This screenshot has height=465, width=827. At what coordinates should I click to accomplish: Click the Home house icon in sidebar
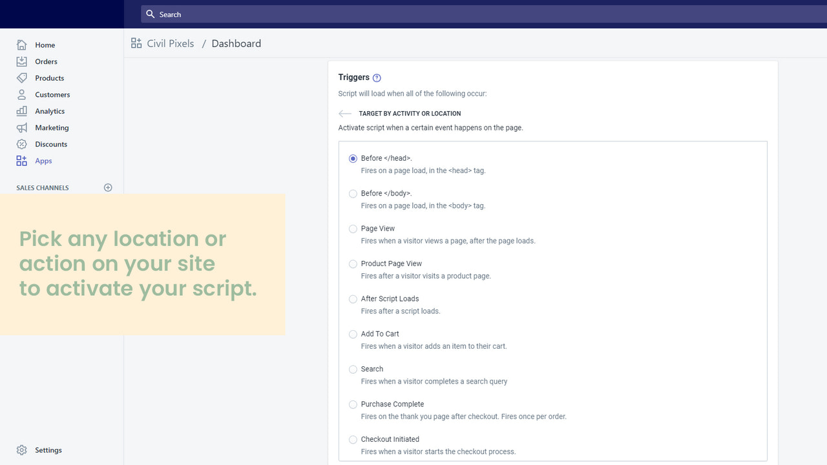tap(22, 45)
